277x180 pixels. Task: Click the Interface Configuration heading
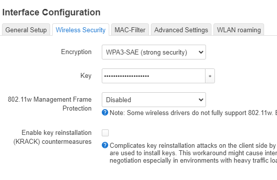(x=52, y=12)
